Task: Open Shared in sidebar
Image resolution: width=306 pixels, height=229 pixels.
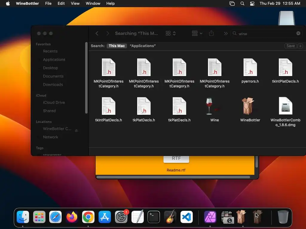Action: coord(49,111)
